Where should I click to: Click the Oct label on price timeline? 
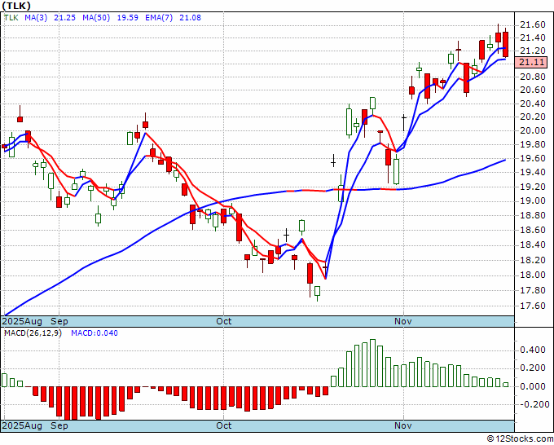pyautogui.click(x=224, y=321)
